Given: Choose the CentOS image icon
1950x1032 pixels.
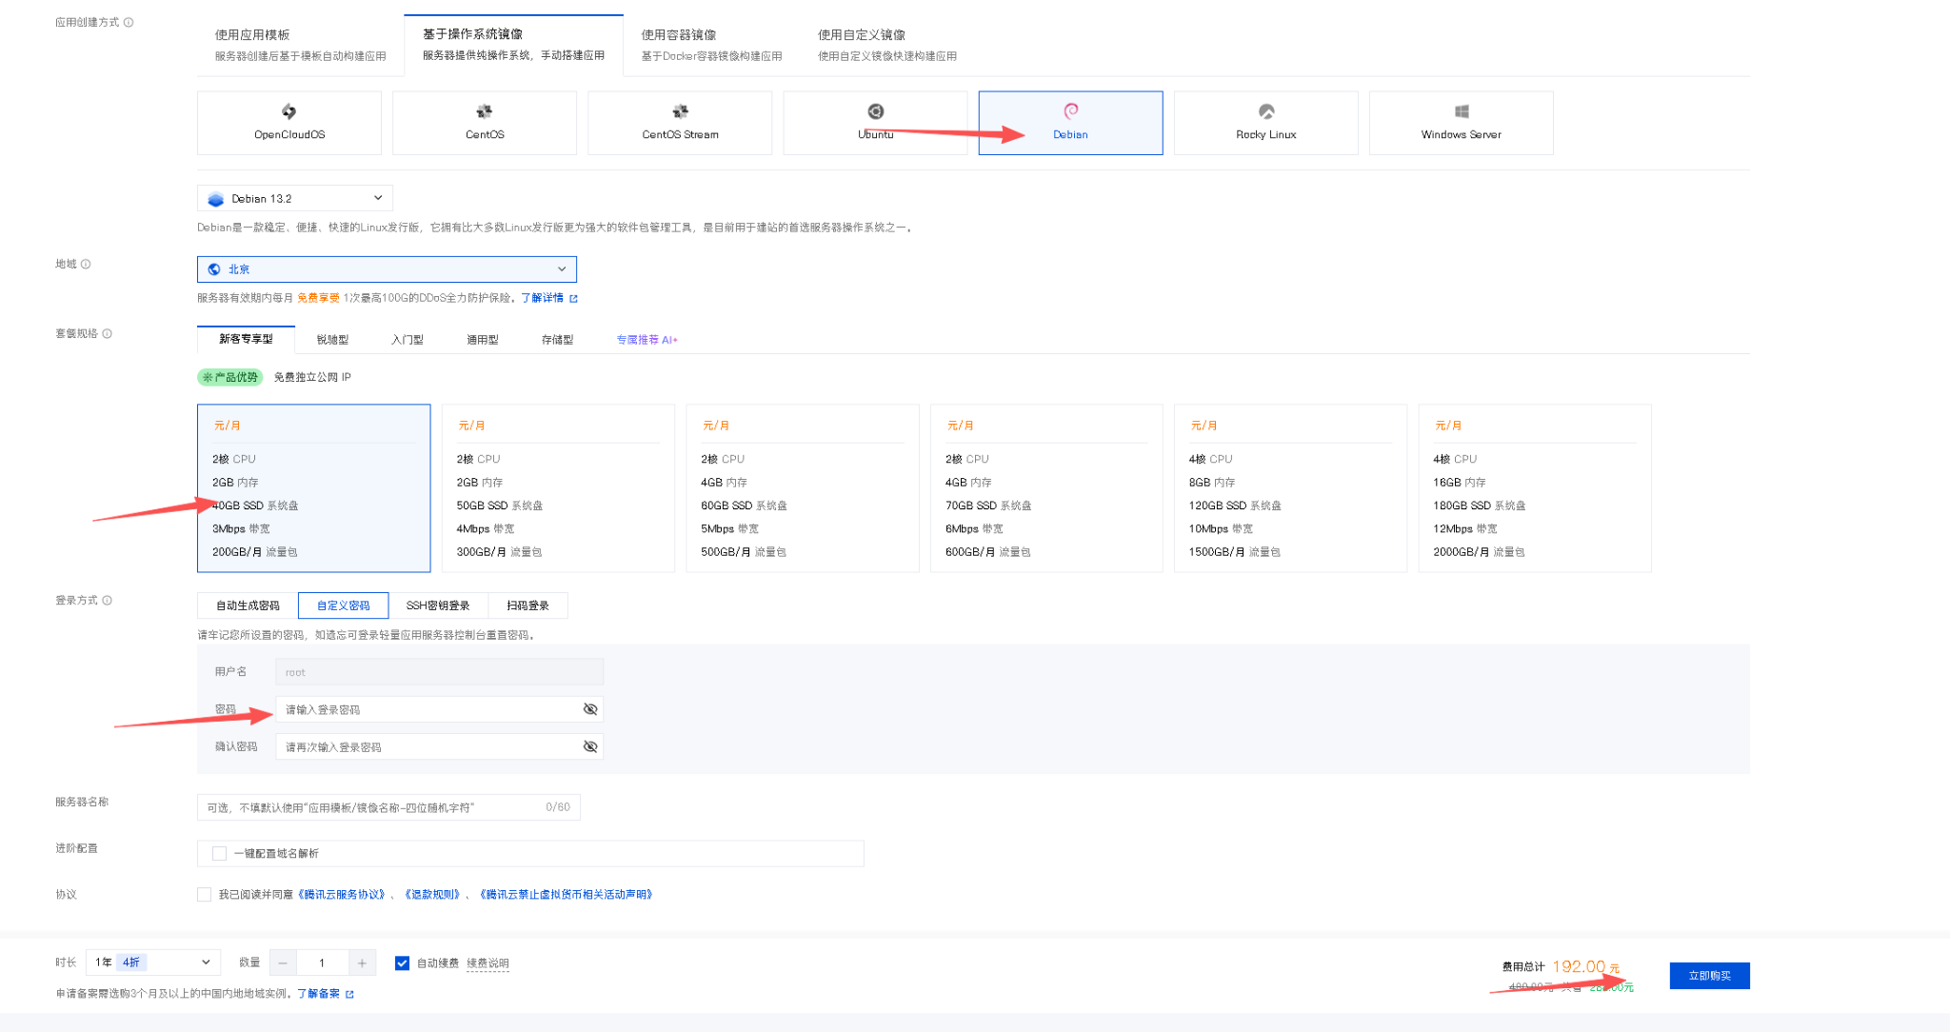Looking at the screenshot, I should pyautogui.click(x=484, y=111).
